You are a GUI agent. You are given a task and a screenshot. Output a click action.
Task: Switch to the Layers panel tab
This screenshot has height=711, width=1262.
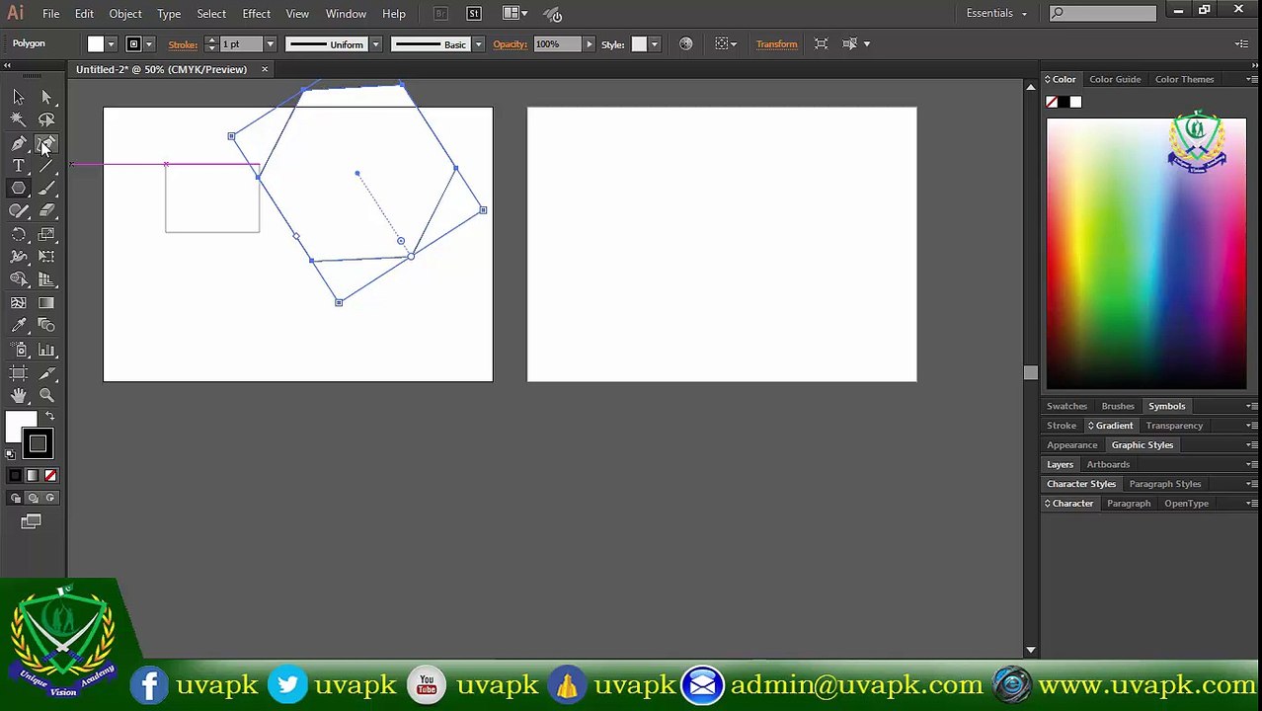[1060, 464]
